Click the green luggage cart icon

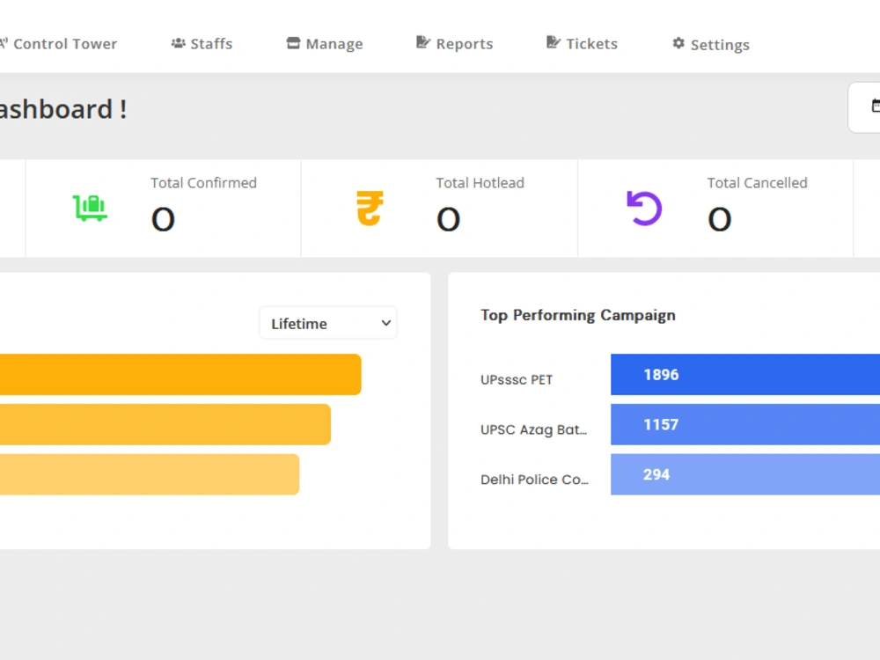[x=90, y=209]
